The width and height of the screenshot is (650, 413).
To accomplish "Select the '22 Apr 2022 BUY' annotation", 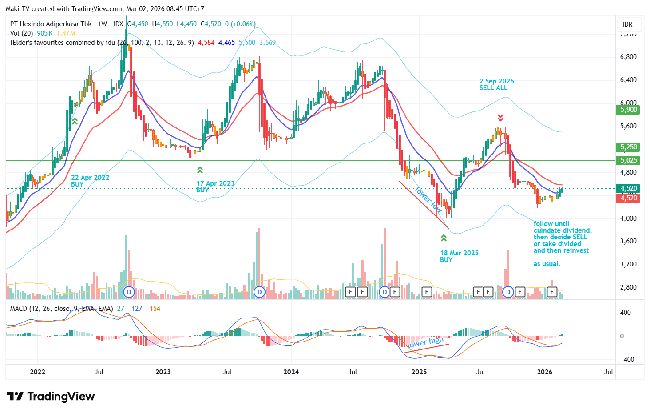I will coord(90,181).
